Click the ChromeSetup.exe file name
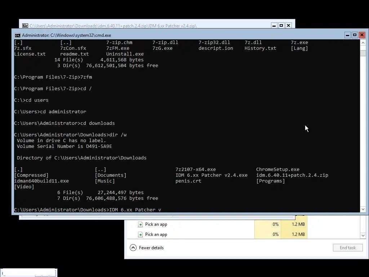This screenshot has width=369, height=277. click(278, 170)
